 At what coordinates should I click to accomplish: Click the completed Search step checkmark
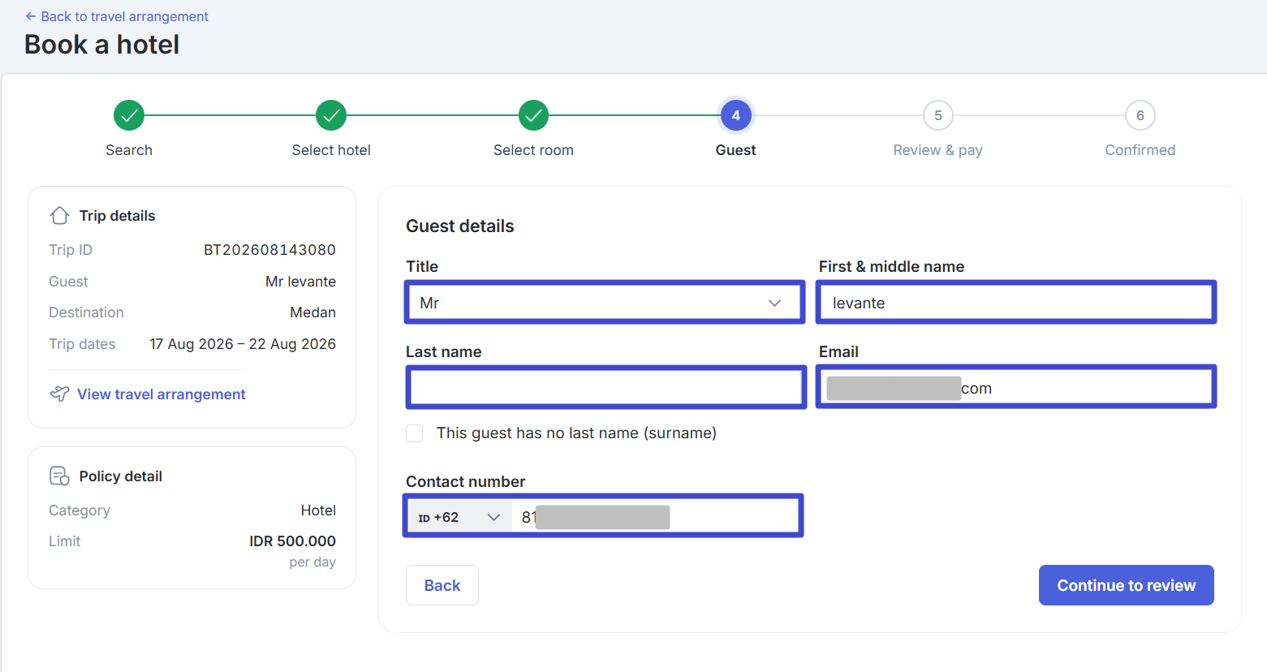click(x=129, y=115)
